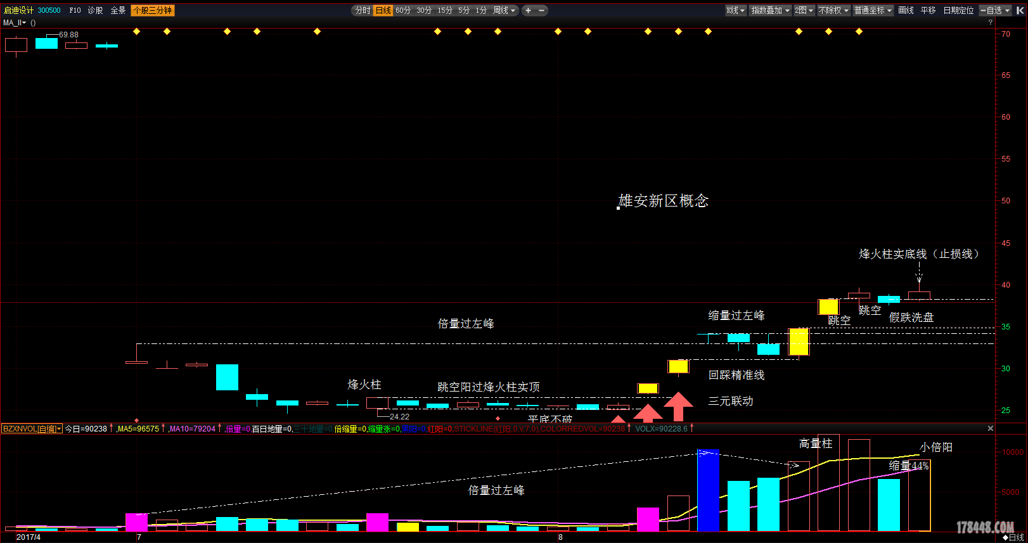This screenshot has width=1028, height=543.
Task: Click the 烽火柱实底线（止损线） annotation
Action: (919, 254)
